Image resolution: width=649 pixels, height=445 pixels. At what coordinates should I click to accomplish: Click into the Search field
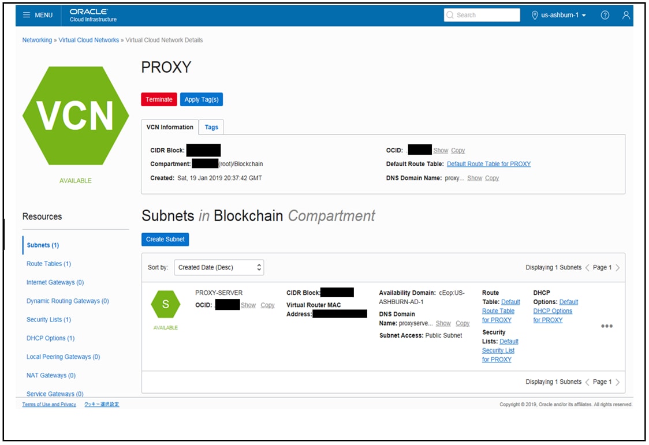(482, 15)
